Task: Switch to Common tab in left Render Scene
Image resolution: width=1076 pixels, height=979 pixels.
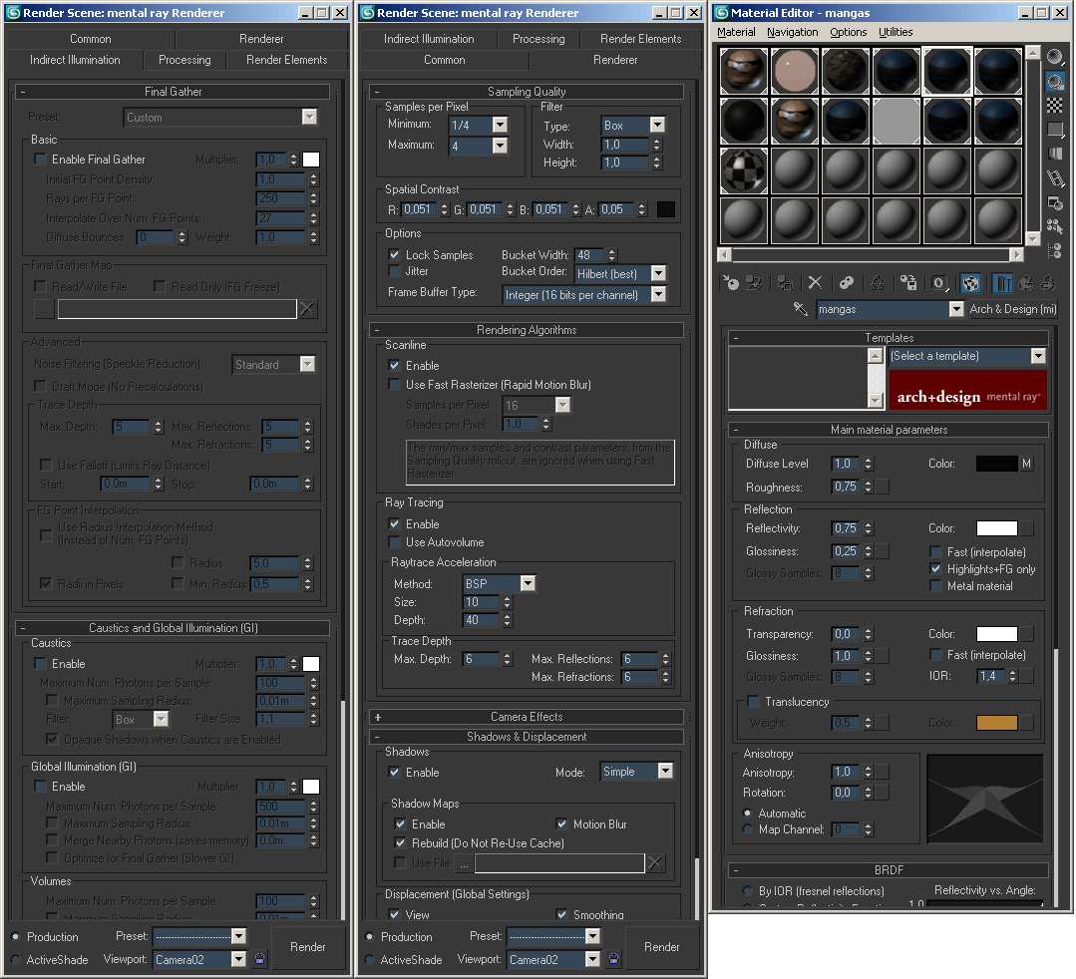Action: tap(90, 39)
